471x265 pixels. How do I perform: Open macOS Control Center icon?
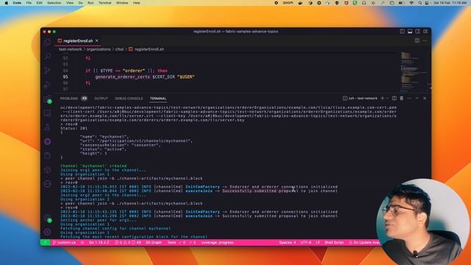(427, 3)
